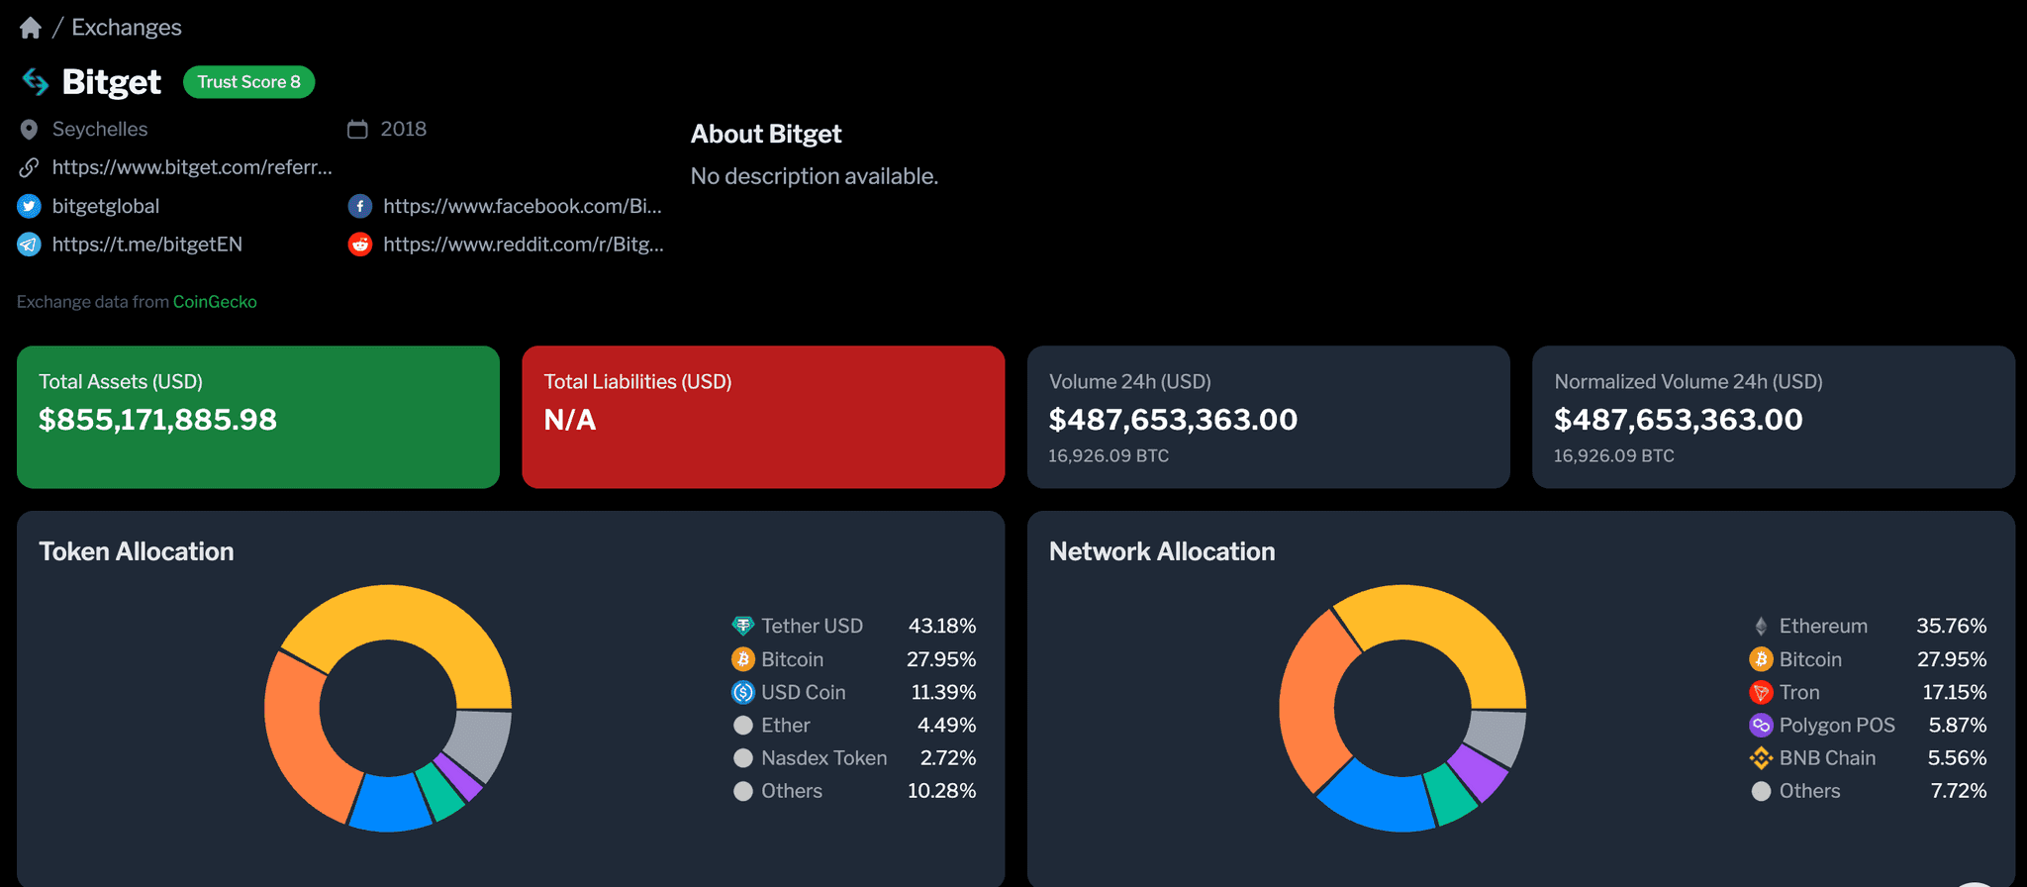Open the Reddit community link
2027x887 pixels.
[x=524, y=245]
